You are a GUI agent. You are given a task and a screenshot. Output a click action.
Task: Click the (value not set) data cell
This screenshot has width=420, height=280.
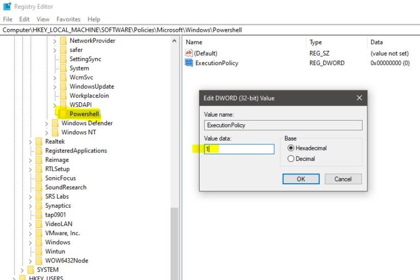[x=389, y=54]
